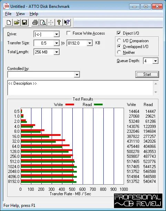The height and width of the screenshot is (211, 166).
Task: Click the write value 14464
Action: coord(134,111)
